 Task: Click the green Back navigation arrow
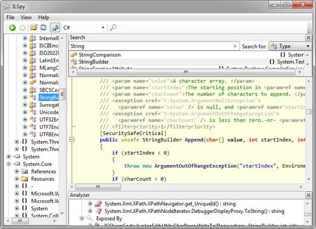tap(12, 27)
